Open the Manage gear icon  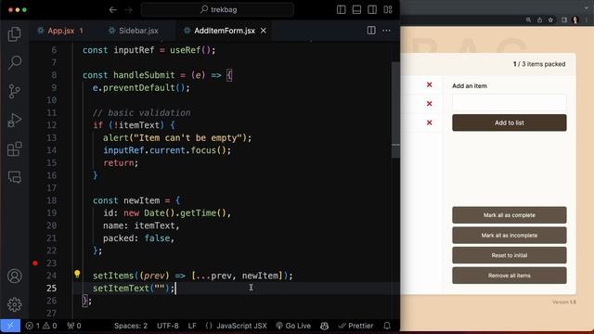15,304
